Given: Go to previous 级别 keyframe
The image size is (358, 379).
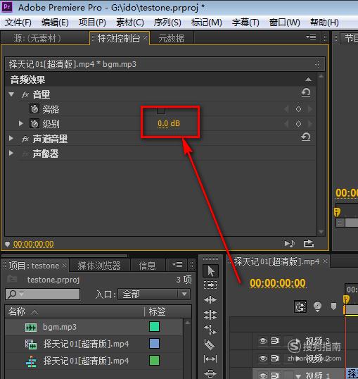Looking at the screenshot, I should (x=287, y=124).
